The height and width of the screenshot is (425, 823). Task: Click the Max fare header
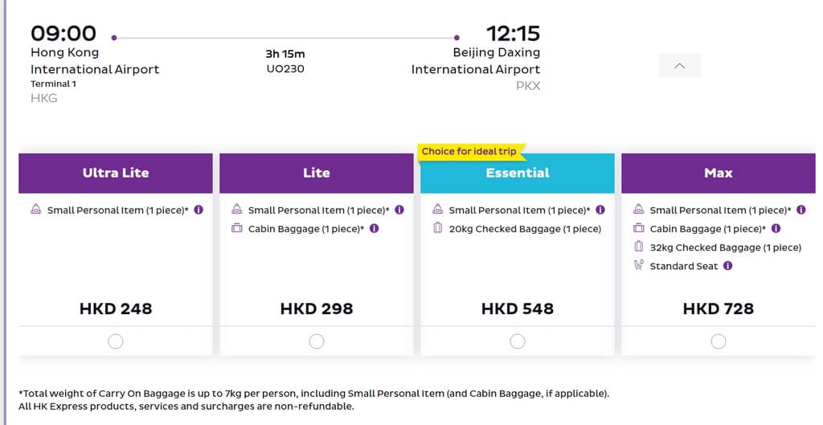coord(719,174)
